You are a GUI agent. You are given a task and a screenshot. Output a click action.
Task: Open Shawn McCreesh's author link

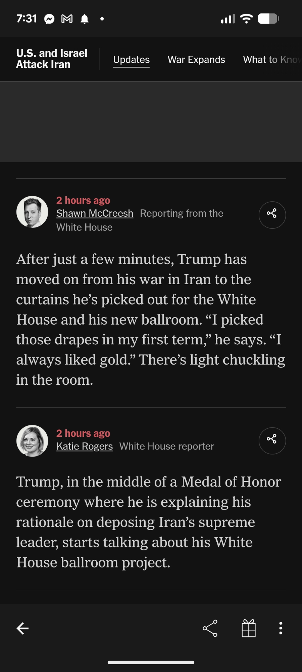95,213
